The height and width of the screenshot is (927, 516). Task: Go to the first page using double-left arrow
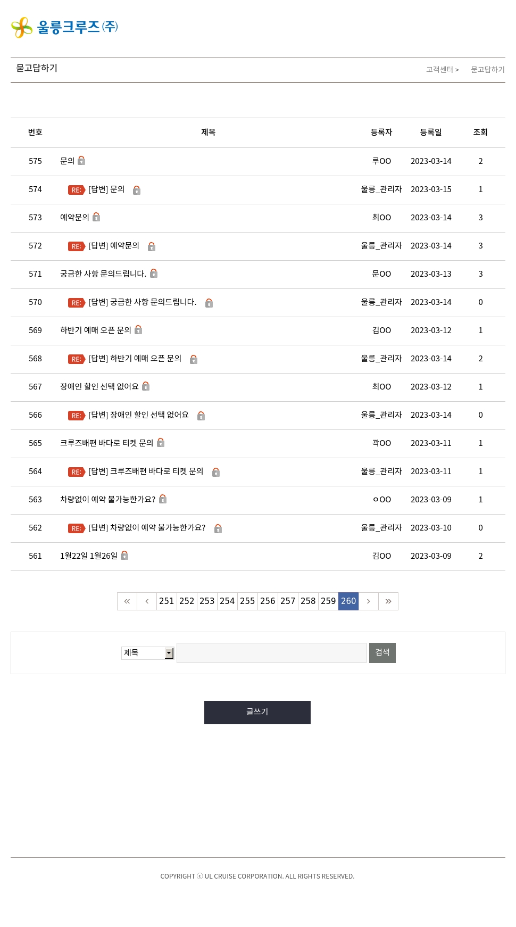[127, 601]
